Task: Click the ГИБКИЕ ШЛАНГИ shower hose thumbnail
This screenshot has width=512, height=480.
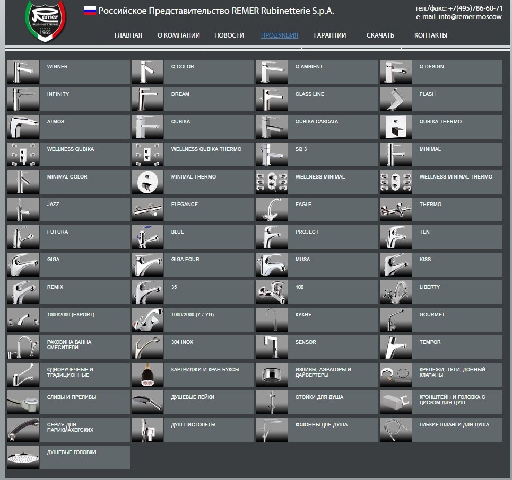Action: [x=396, y=430]
